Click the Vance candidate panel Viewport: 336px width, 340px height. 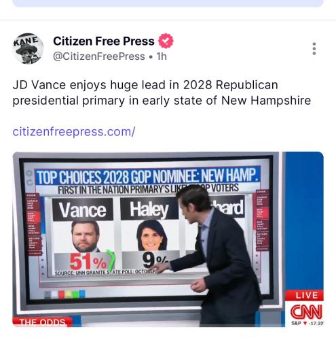click(83, 235)
